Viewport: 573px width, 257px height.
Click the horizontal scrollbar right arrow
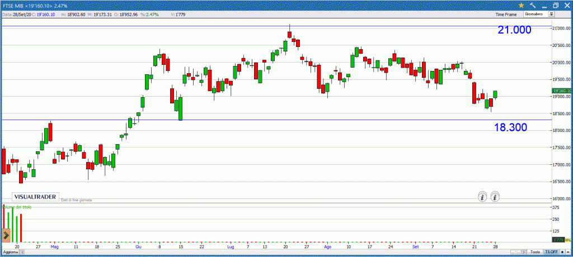pyautogui.click(x=524, y=252)
